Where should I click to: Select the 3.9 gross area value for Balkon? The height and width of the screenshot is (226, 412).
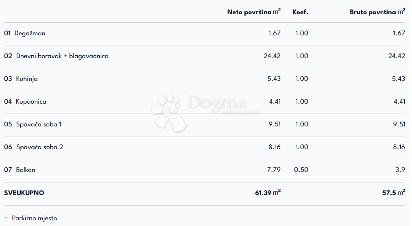pos(401,170)
